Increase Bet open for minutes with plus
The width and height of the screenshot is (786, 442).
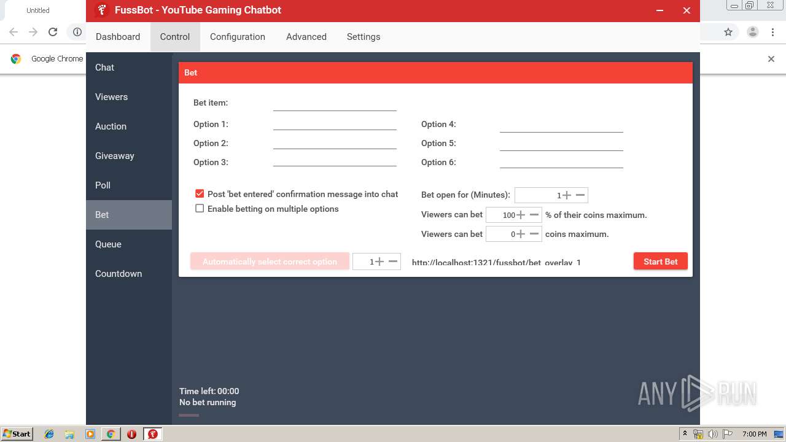[x=567, y=195]
